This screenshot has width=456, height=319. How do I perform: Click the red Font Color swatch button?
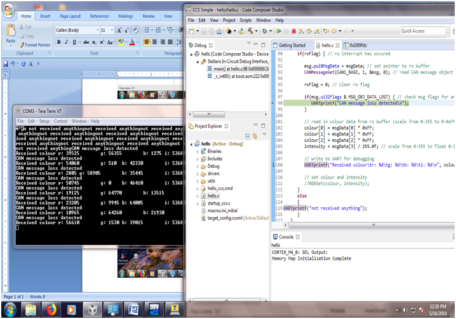[132, 42]
